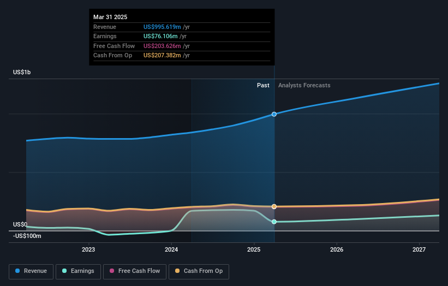
Task: Click the US$203.626m free cash flow value
Action: coord(162,46)
